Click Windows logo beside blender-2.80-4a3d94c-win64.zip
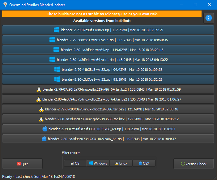 (56, 49)
